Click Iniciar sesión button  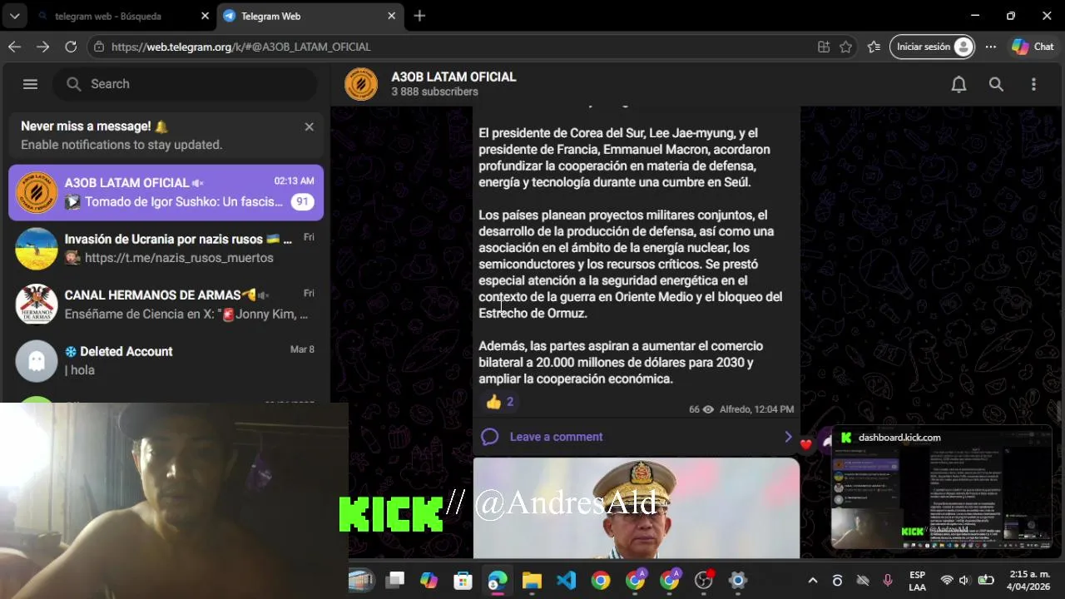pos(932,47)
